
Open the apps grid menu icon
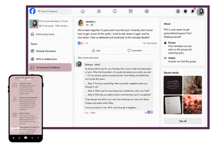pos(178,11)
